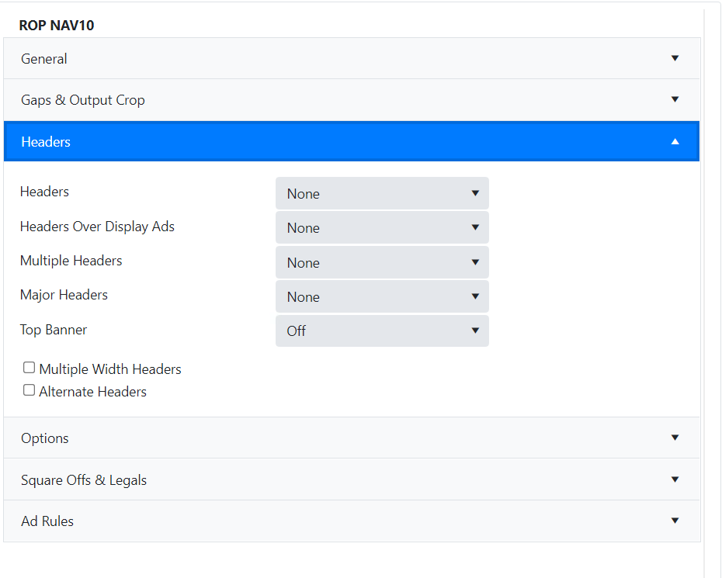This screenshot has width=722, height=578.
Task: Collapse Headers using the up arrow icon
Action: click(x=675, y=142)
